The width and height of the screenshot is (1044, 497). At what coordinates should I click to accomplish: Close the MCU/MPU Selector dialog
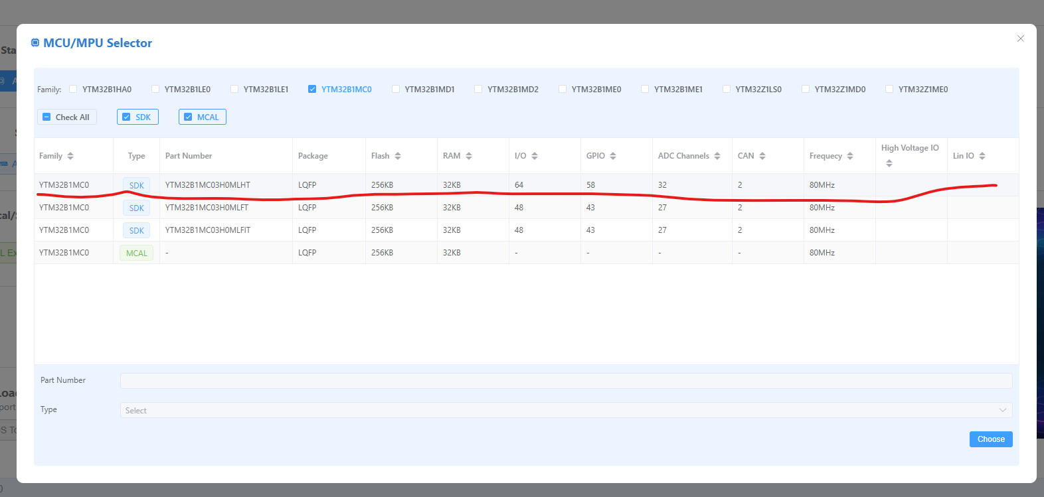1021,38
